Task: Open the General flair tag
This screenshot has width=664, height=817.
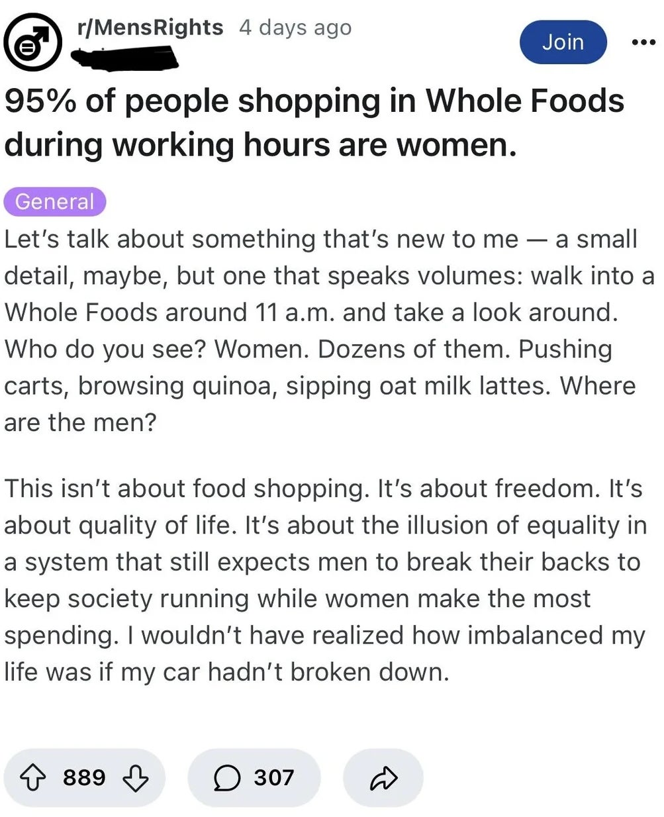Action: tap(54, 201)
